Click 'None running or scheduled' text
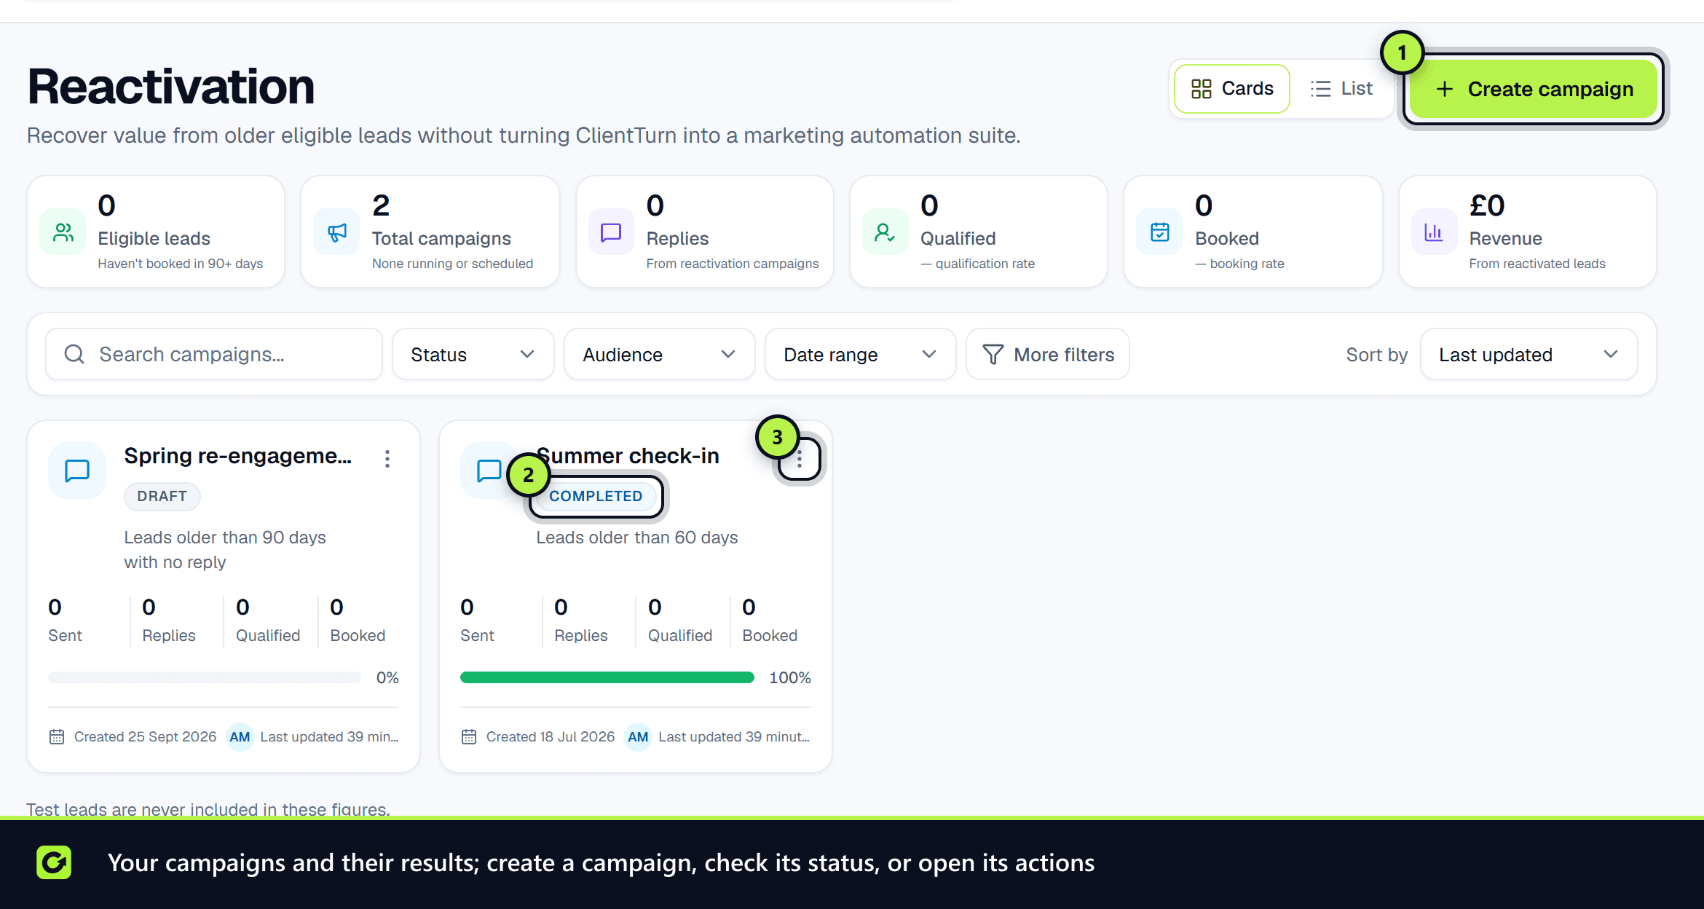 452,264
